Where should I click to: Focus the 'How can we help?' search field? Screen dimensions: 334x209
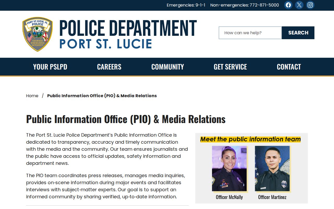tap(250, 33)
